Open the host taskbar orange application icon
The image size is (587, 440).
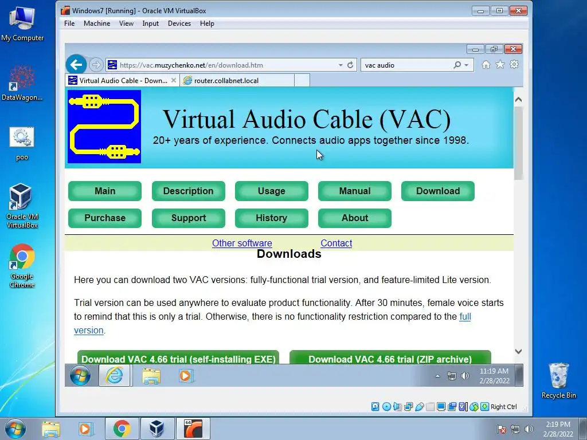(x=193, y=429)
